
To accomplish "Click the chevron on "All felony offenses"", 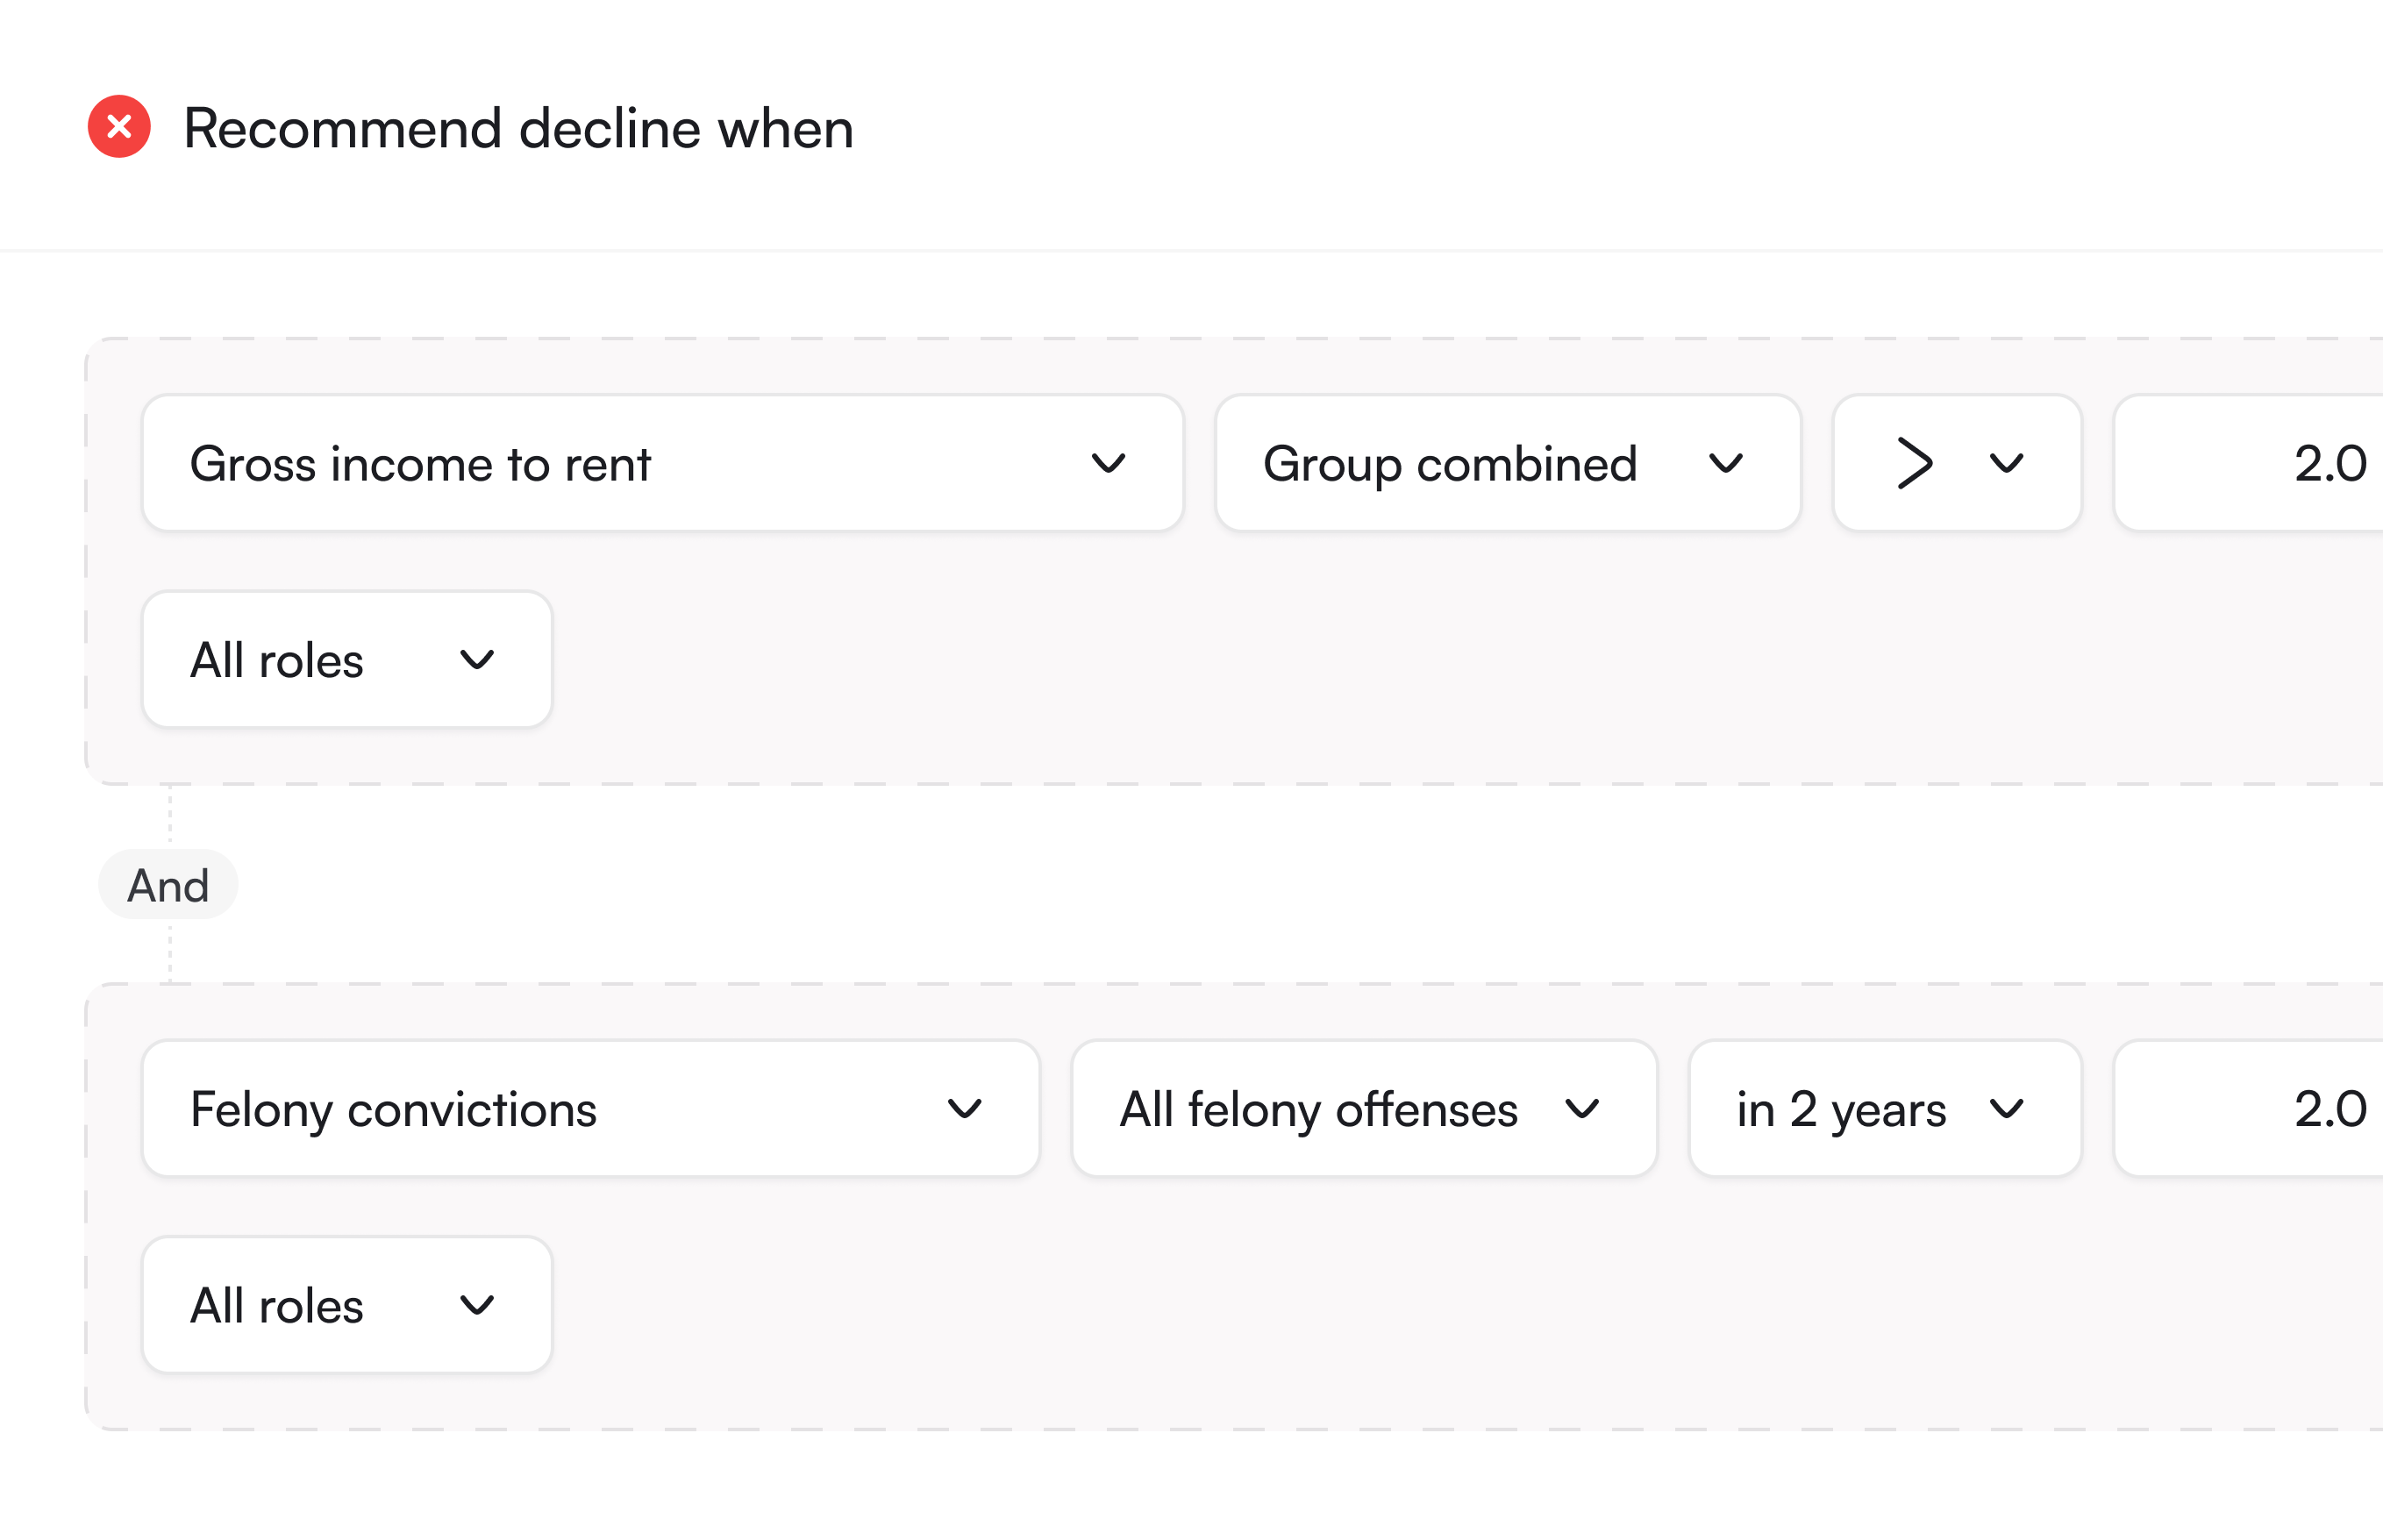I will click(x=1581, y=1109).
